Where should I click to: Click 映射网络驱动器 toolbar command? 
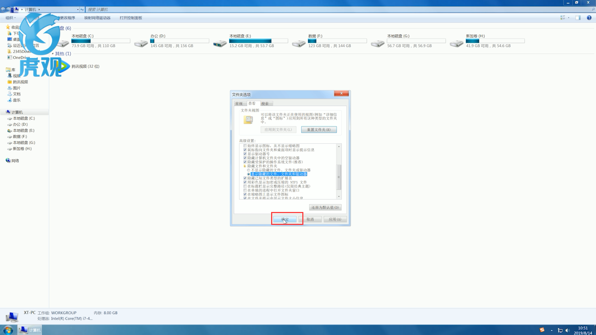(x=97, y=18)
